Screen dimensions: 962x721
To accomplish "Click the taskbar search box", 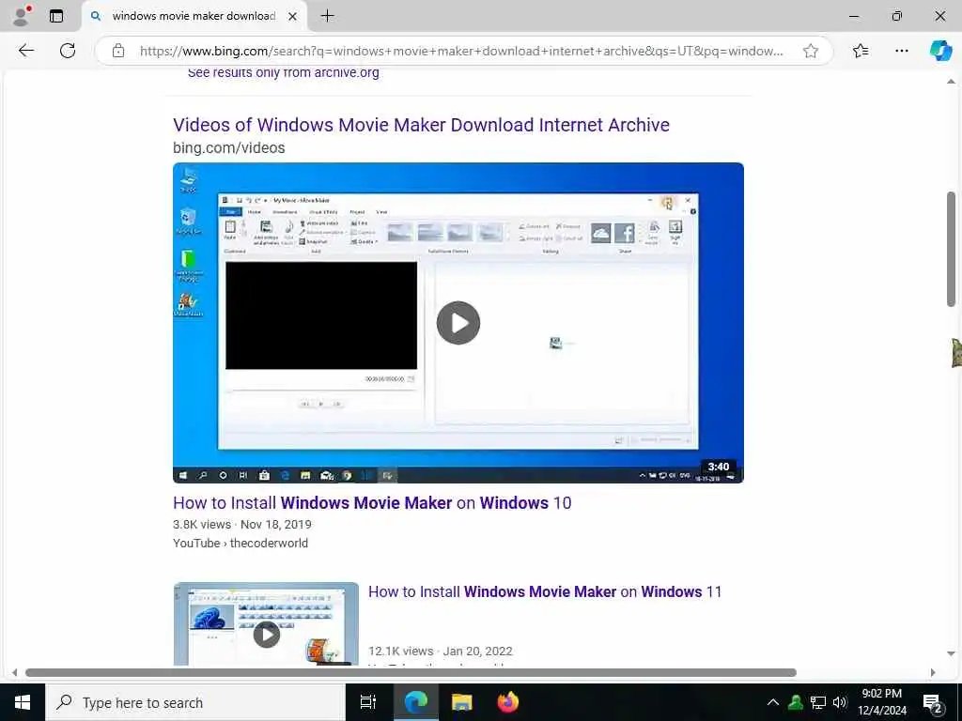I will pos(195,702).
